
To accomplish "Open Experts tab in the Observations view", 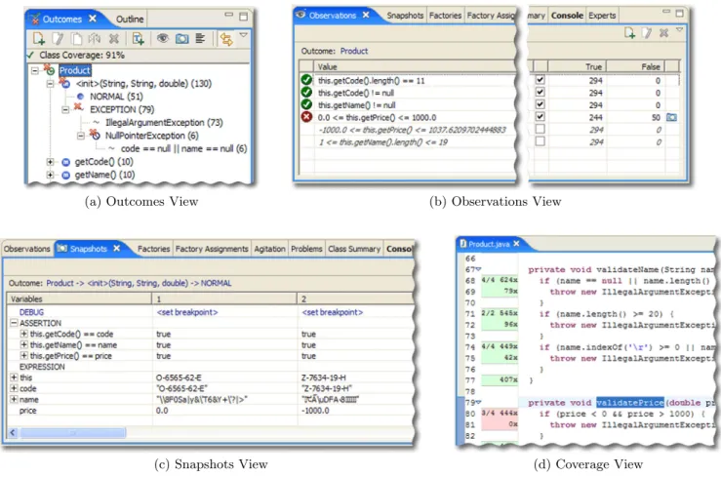I will coord(602,16).
